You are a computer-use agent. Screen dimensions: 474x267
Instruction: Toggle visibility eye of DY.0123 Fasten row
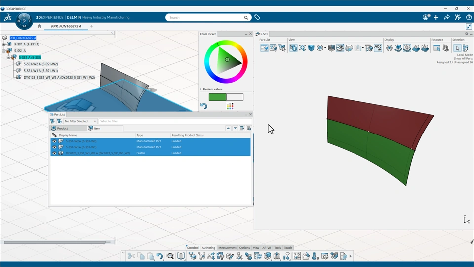[x=54, y=153]
